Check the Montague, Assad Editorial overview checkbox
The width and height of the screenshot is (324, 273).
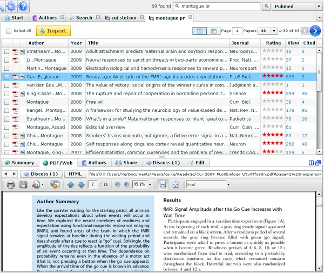tap(6, 127)
